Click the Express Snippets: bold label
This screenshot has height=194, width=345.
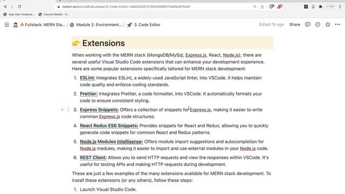tap(99, 109)
